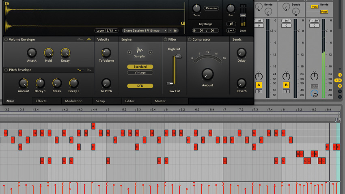Screen dimensions: 345x194
Task: Switch to the Effects tab
Action: pyautogui.click(x=41, y=101)
